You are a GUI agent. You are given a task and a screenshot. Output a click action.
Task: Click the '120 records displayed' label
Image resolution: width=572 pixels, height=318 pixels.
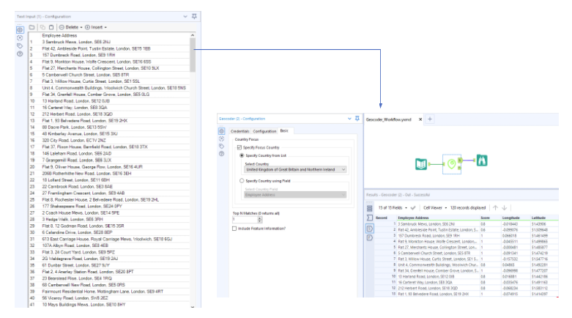pyautogui.click(x=468, y=208)
